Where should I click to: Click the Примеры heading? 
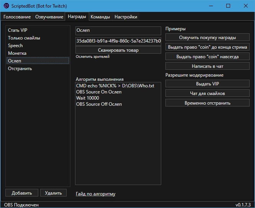[175, 29]
